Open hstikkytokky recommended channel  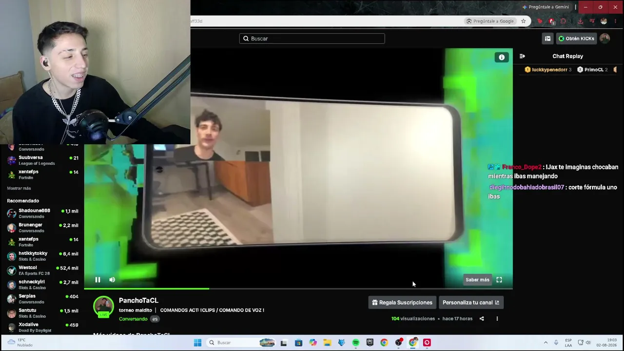coord(42,256)
